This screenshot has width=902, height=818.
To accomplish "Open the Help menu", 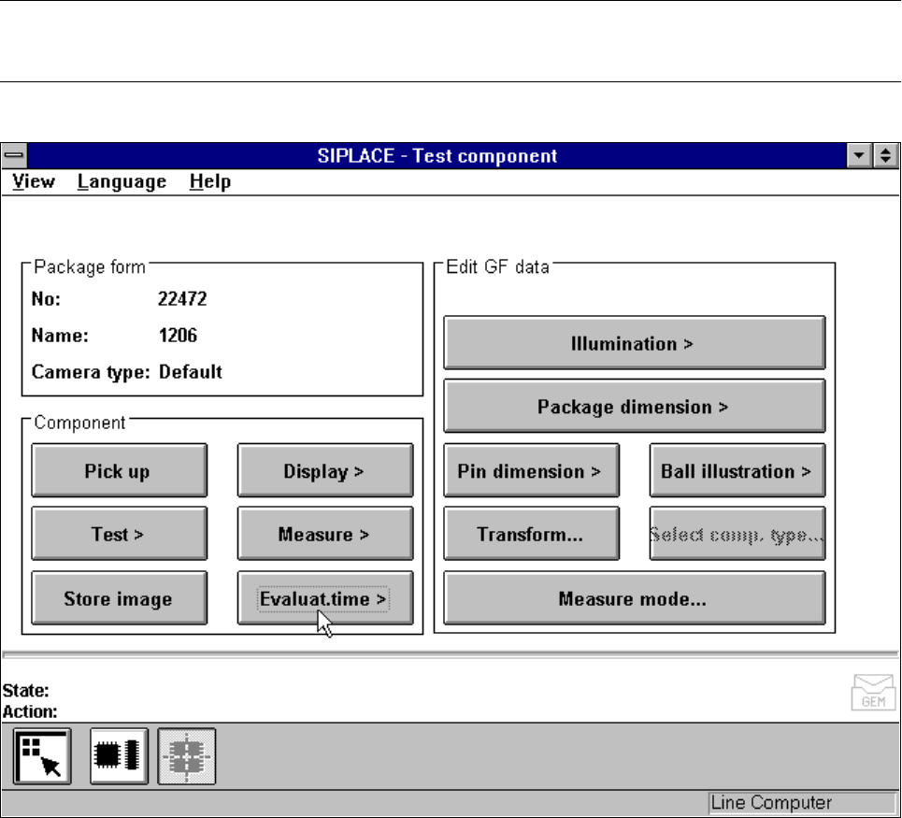I will pyautogui.click(x=209, y=181).
